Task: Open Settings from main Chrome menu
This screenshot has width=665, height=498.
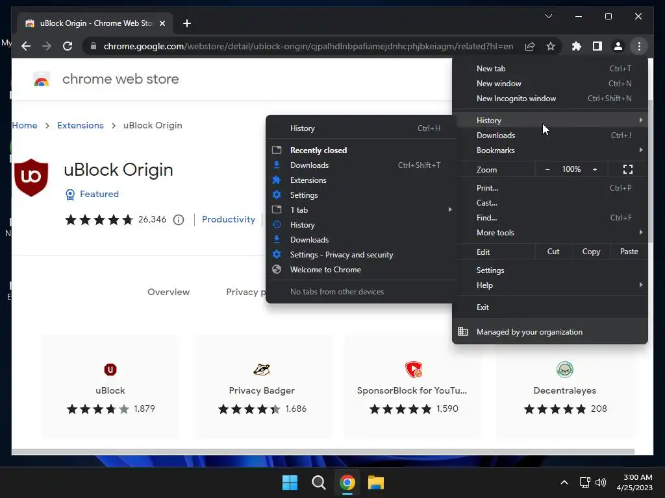Action: click(x=550, y=270)
